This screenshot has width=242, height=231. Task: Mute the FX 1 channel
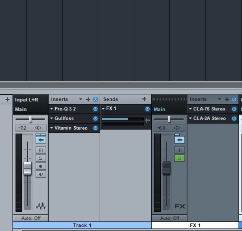point(179,150)
